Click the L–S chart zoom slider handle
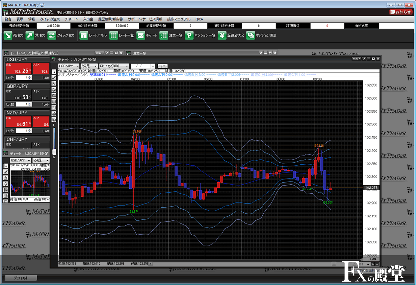Screen dimensions: 416x285 pyautogui.click(x=54, y=151)
